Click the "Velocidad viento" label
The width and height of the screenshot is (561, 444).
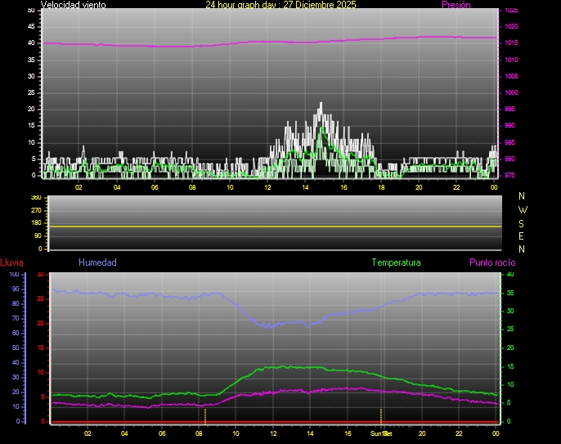[73, 5]
